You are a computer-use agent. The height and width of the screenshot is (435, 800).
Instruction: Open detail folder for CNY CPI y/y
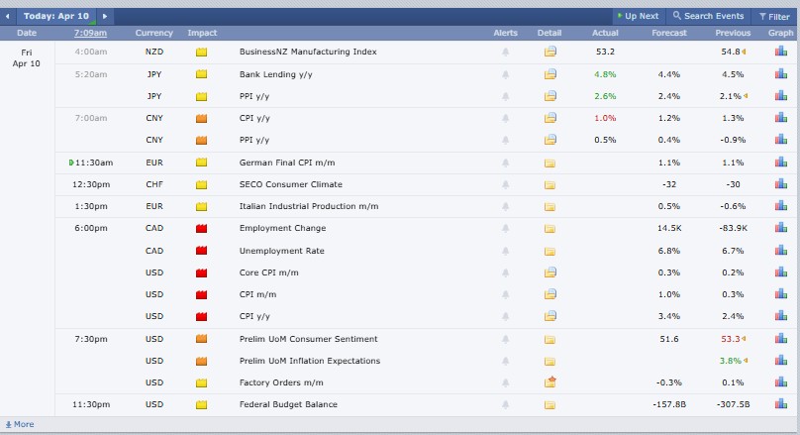coord(550,118)
